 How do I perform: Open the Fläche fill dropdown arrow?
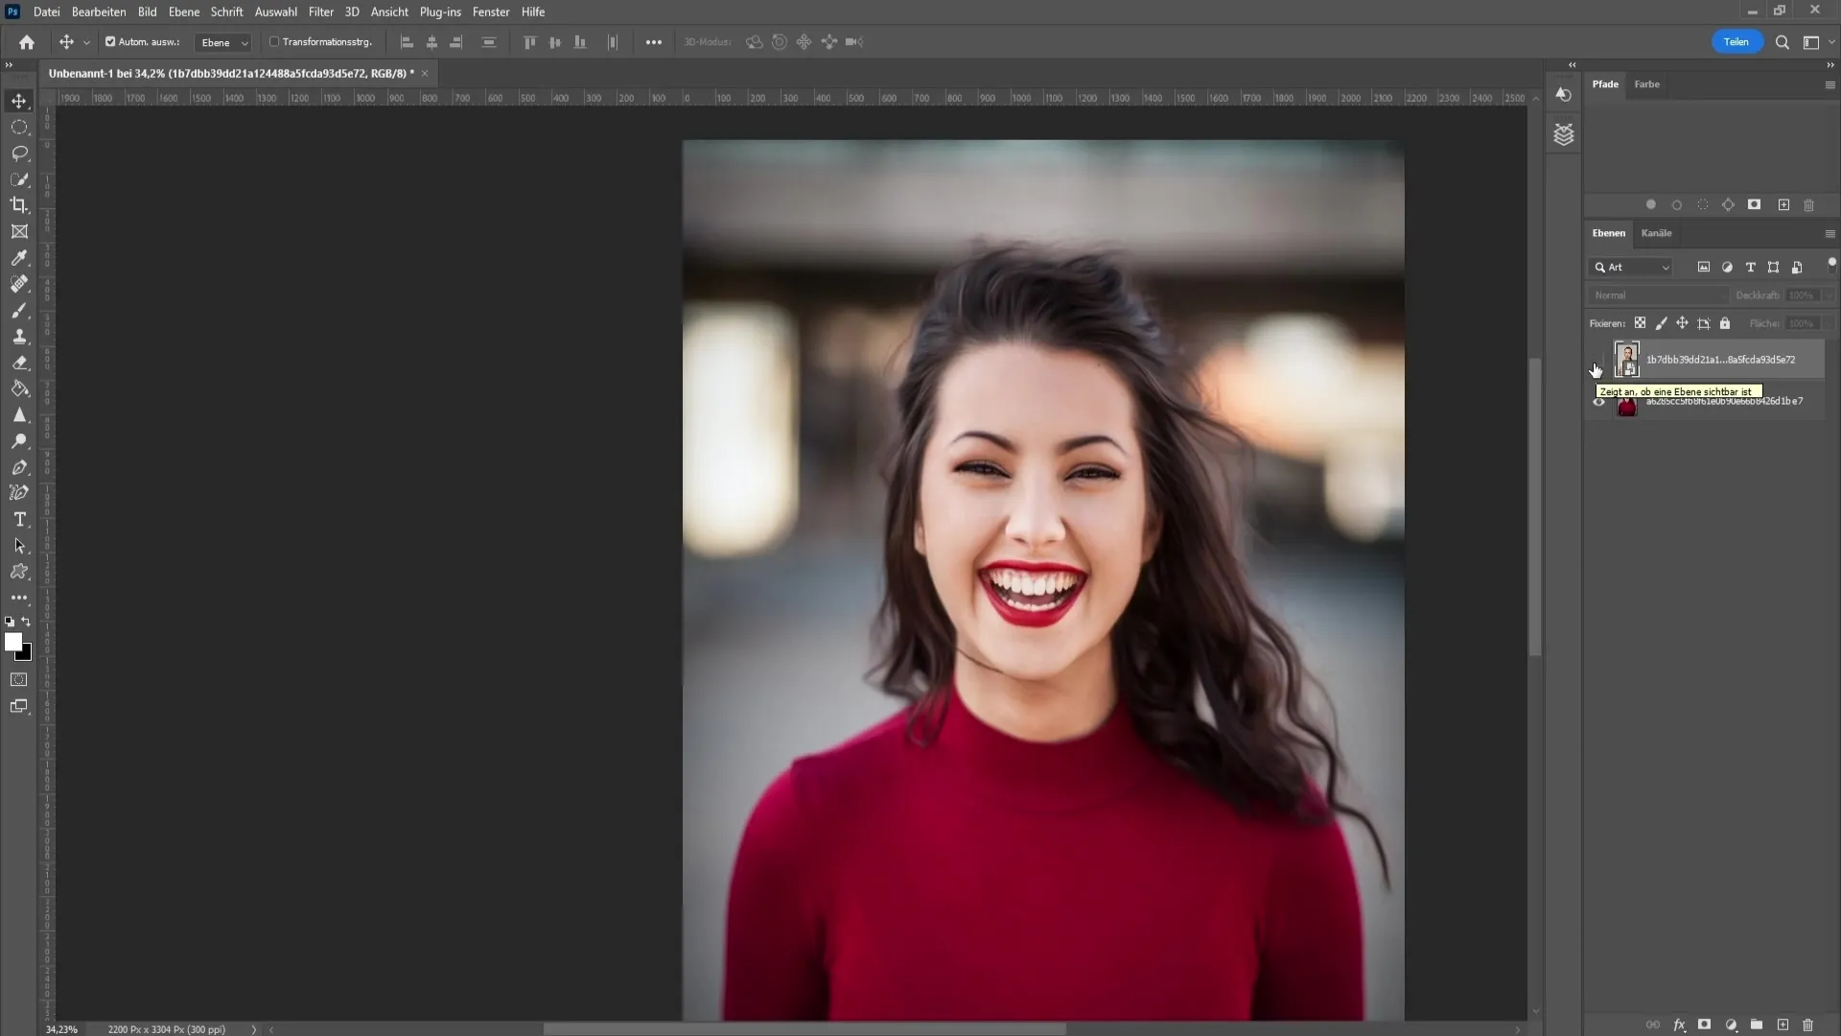click(x=1829, y=323)
